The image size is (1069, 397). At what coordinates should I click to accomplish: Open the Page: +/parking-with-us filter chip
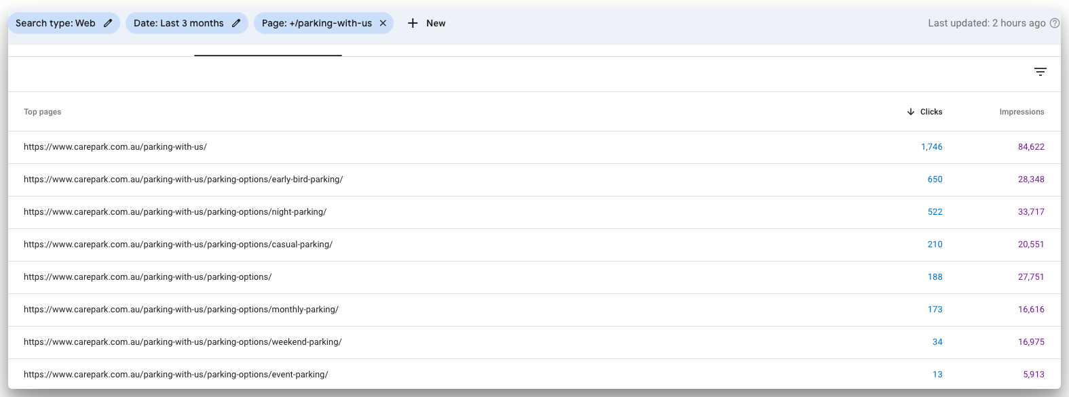[x=316, y=23]
